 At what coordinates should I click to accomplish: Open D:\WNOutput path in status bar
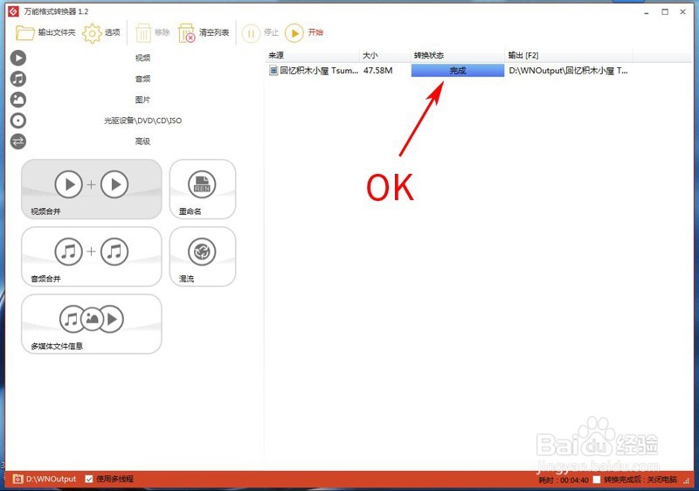[x=52, y=479]
